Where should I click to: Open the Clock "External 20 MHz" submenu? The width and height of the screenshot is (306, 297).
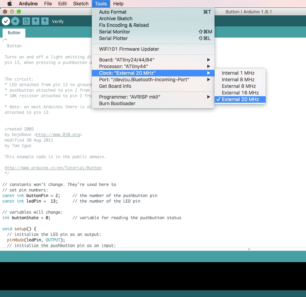tap(153, 73)
